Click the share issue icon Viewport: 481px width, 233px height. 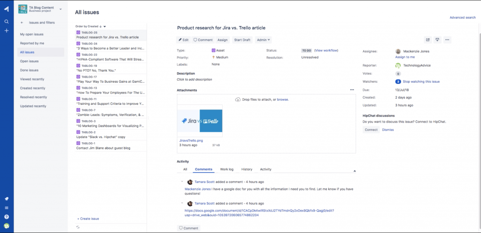click(x=427, y=40)
